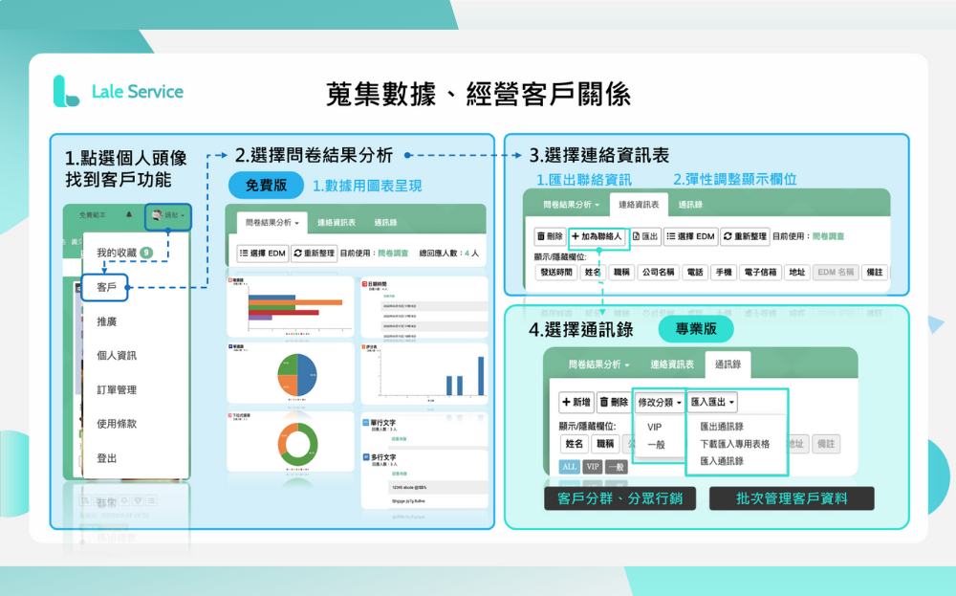
Task: Filter contacts by ALL tag
Action: click(x=570, y=467)
